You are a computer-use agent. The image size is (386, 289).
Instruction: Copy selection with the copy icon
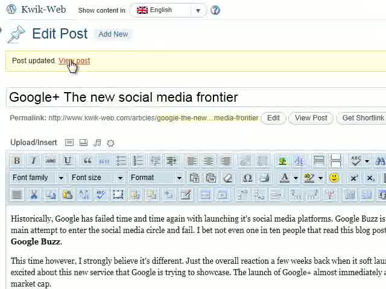[51, 194]
